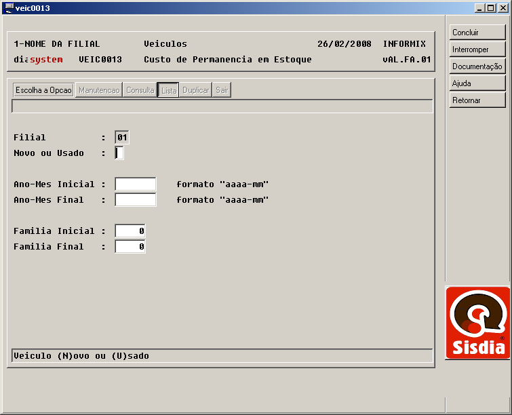Select the Escolha a Opcao menu item
This screenshot has width=512, height=415.
coord(43,90)
